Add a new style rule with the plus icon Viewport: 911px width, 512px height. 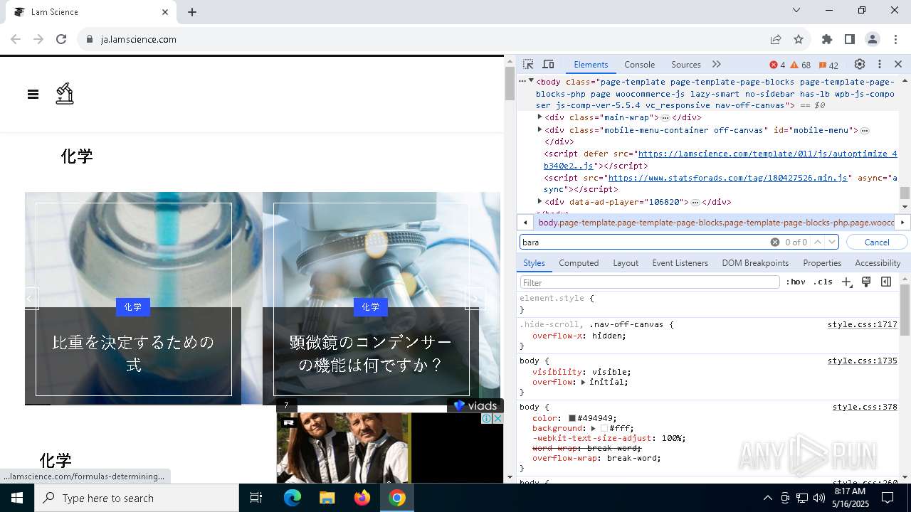coord(846,282)
